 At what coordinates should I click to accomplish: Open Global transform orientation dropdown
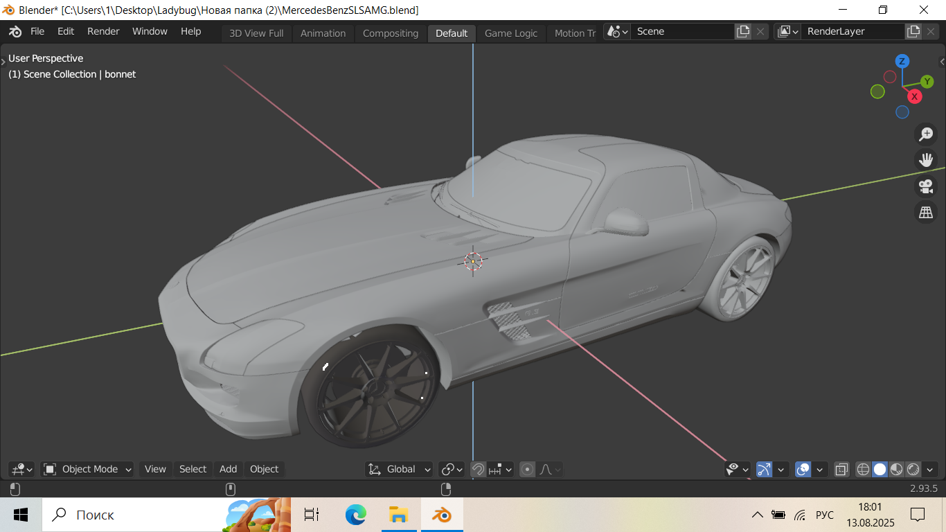coord(400,469)
